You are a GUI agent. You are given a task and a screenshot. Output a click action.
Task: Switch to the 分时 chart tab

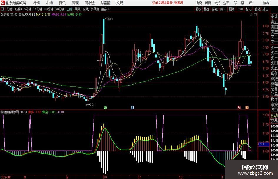coord(9,9)
